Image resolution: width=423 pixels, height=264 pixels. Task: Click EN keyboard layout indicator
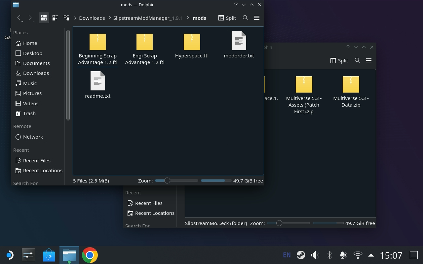tap(287, 255)
